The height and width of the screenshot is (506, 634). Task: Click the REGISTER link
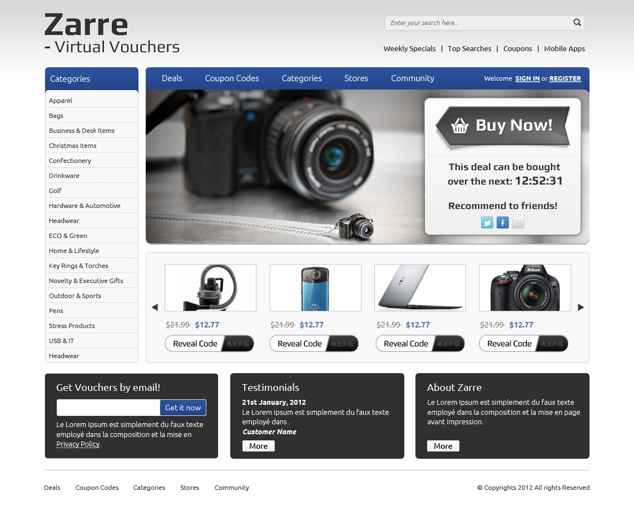point(565,78)
